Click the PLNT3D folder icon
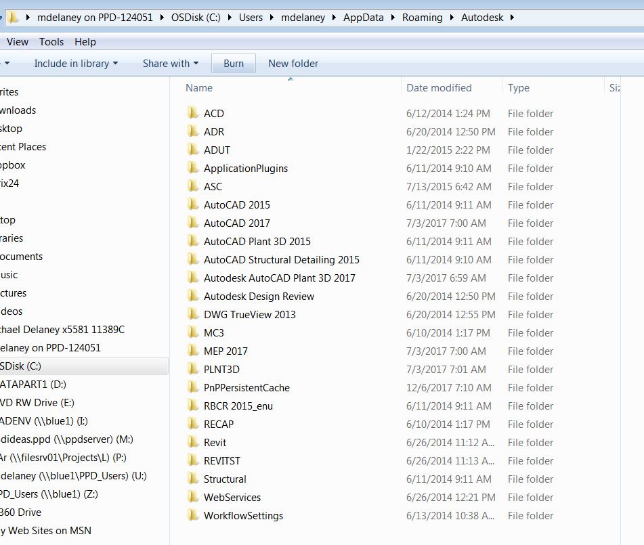Image resolution: width=644 pixels, height=545 pixels. pyautogui.click(x=192, y=369)
